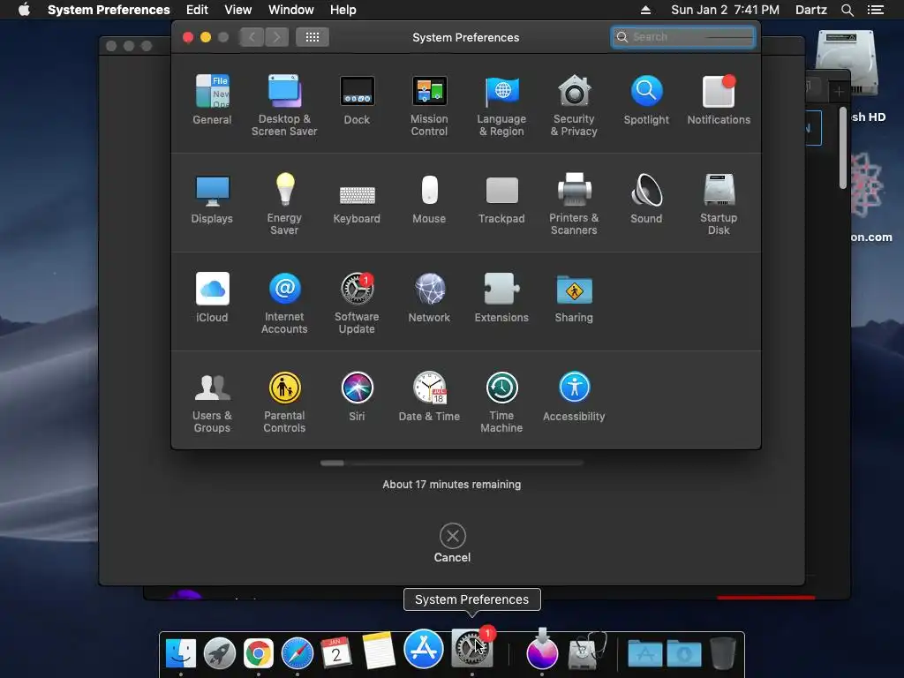Open Notes from the Dock

point(379,651)
